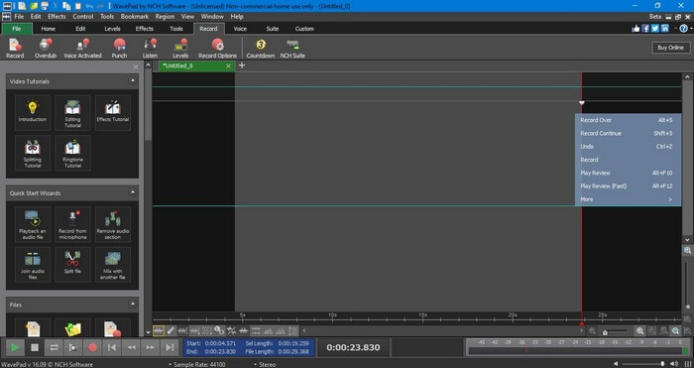Add a new tab with plus button
This screenshot has width=694, height=368.
242,65
